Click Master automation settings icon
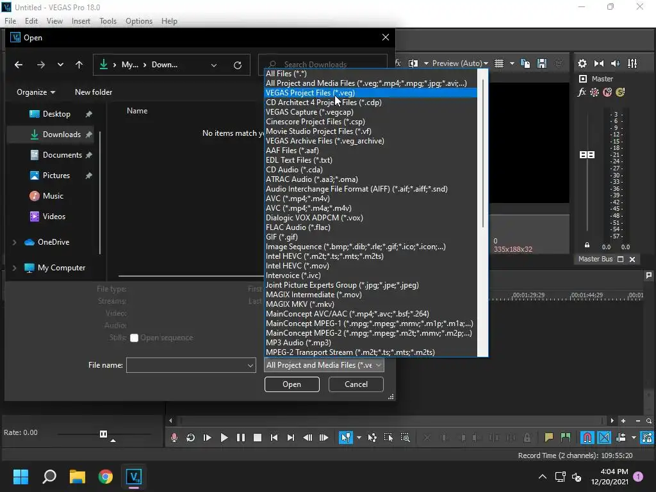 [x=594, y=92]
